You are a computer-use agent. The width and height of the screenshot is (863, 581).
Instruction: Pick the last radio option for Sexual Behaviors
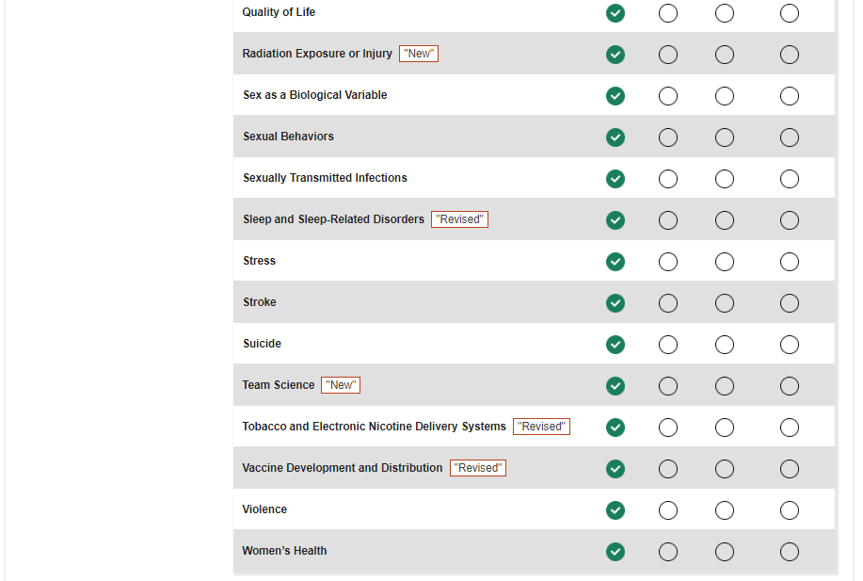coord(790,137)
